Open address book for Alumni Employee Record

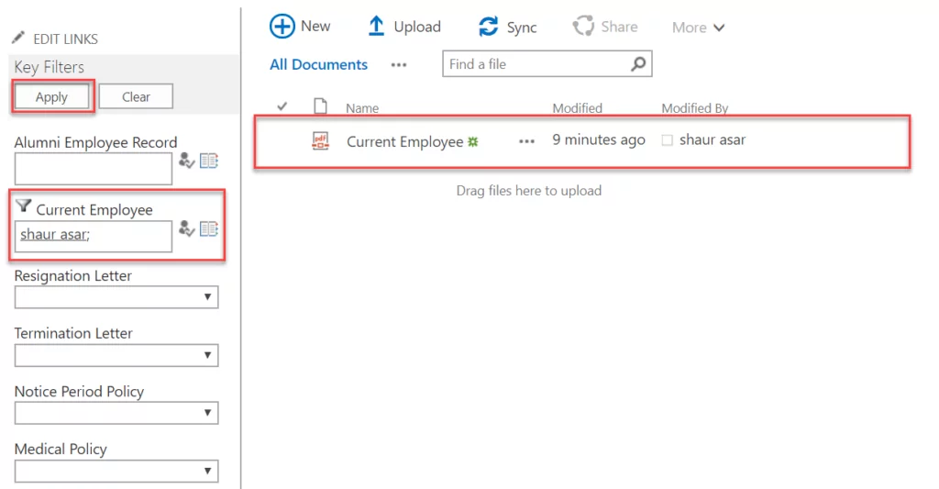click(209, 161)
